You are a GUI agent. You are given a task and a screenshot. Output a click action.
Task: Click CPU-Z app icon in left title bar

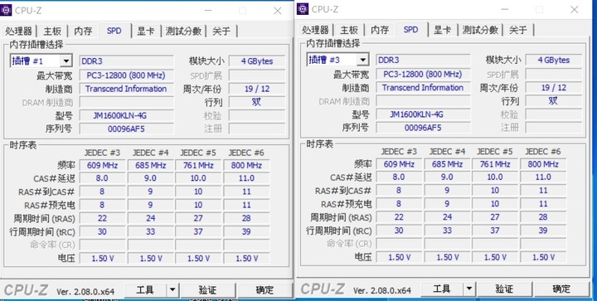6,10
